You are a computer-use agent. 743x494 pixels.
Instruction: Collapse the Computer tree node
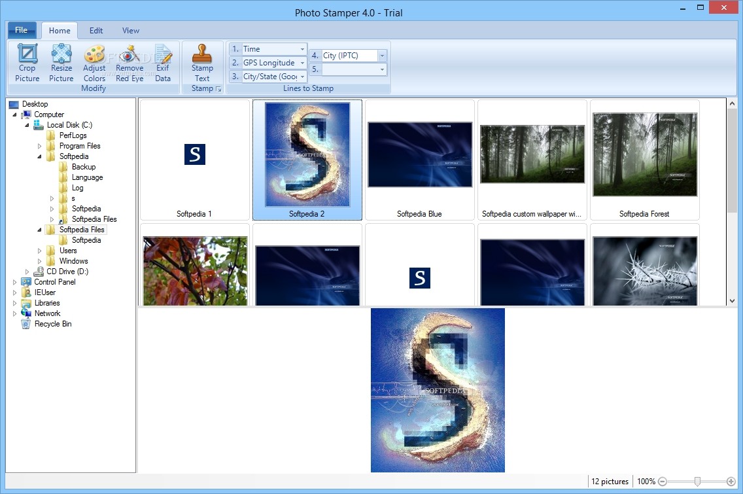click(x=14, y=115)
